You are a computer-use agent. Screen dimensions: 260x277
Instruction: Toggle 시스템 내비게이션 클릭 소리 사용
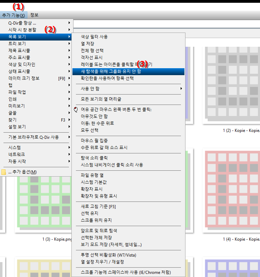click(128, 165)
